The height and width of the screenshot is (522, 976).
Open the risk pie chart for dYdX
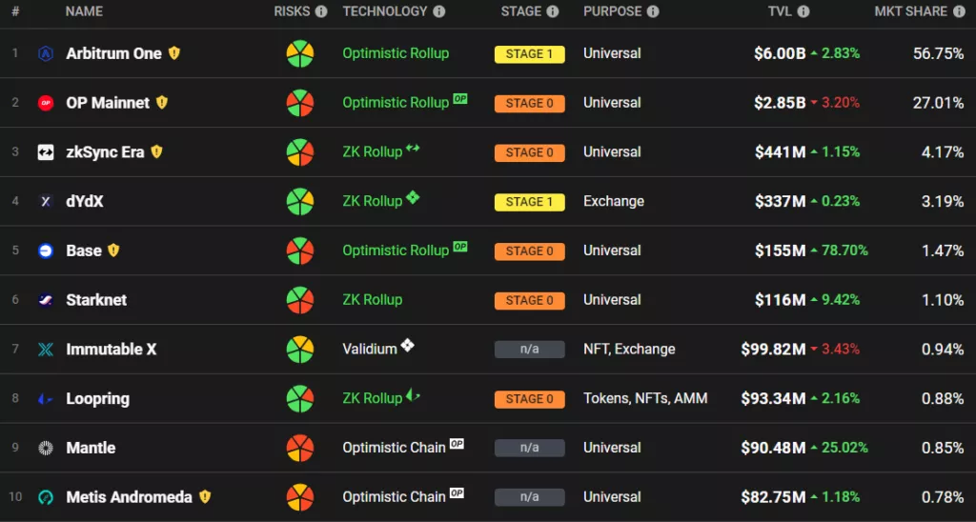(x=300, y=202)
